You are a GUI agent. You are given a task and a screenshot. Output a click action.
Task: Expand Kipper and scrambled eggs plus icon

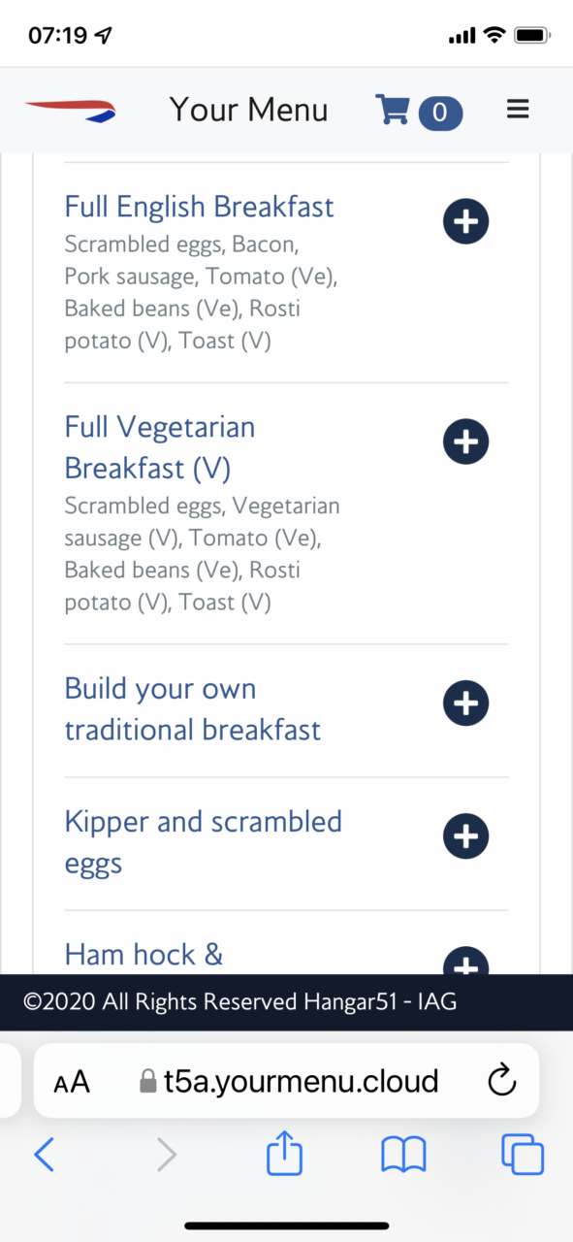[465, 835]
